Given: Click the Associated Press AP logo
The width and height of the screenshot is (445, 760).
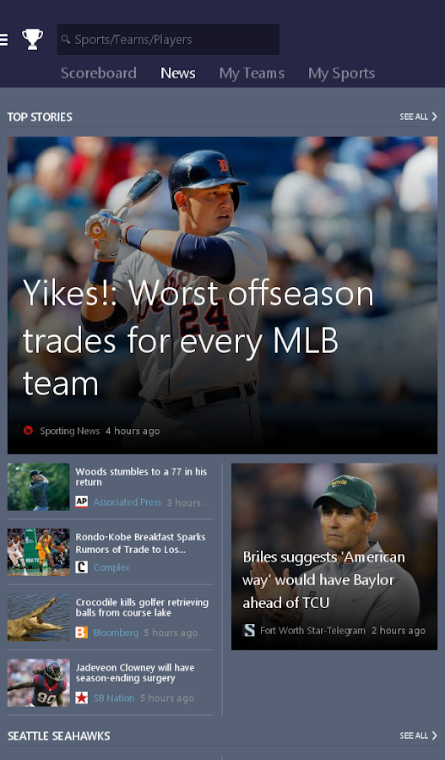Looking at the screenshot, I should [81, 502].
